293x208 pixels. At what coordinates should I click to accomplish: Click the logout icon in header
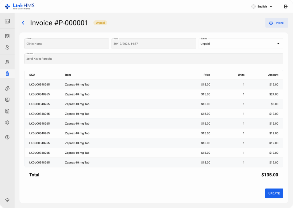coord(286,7)
